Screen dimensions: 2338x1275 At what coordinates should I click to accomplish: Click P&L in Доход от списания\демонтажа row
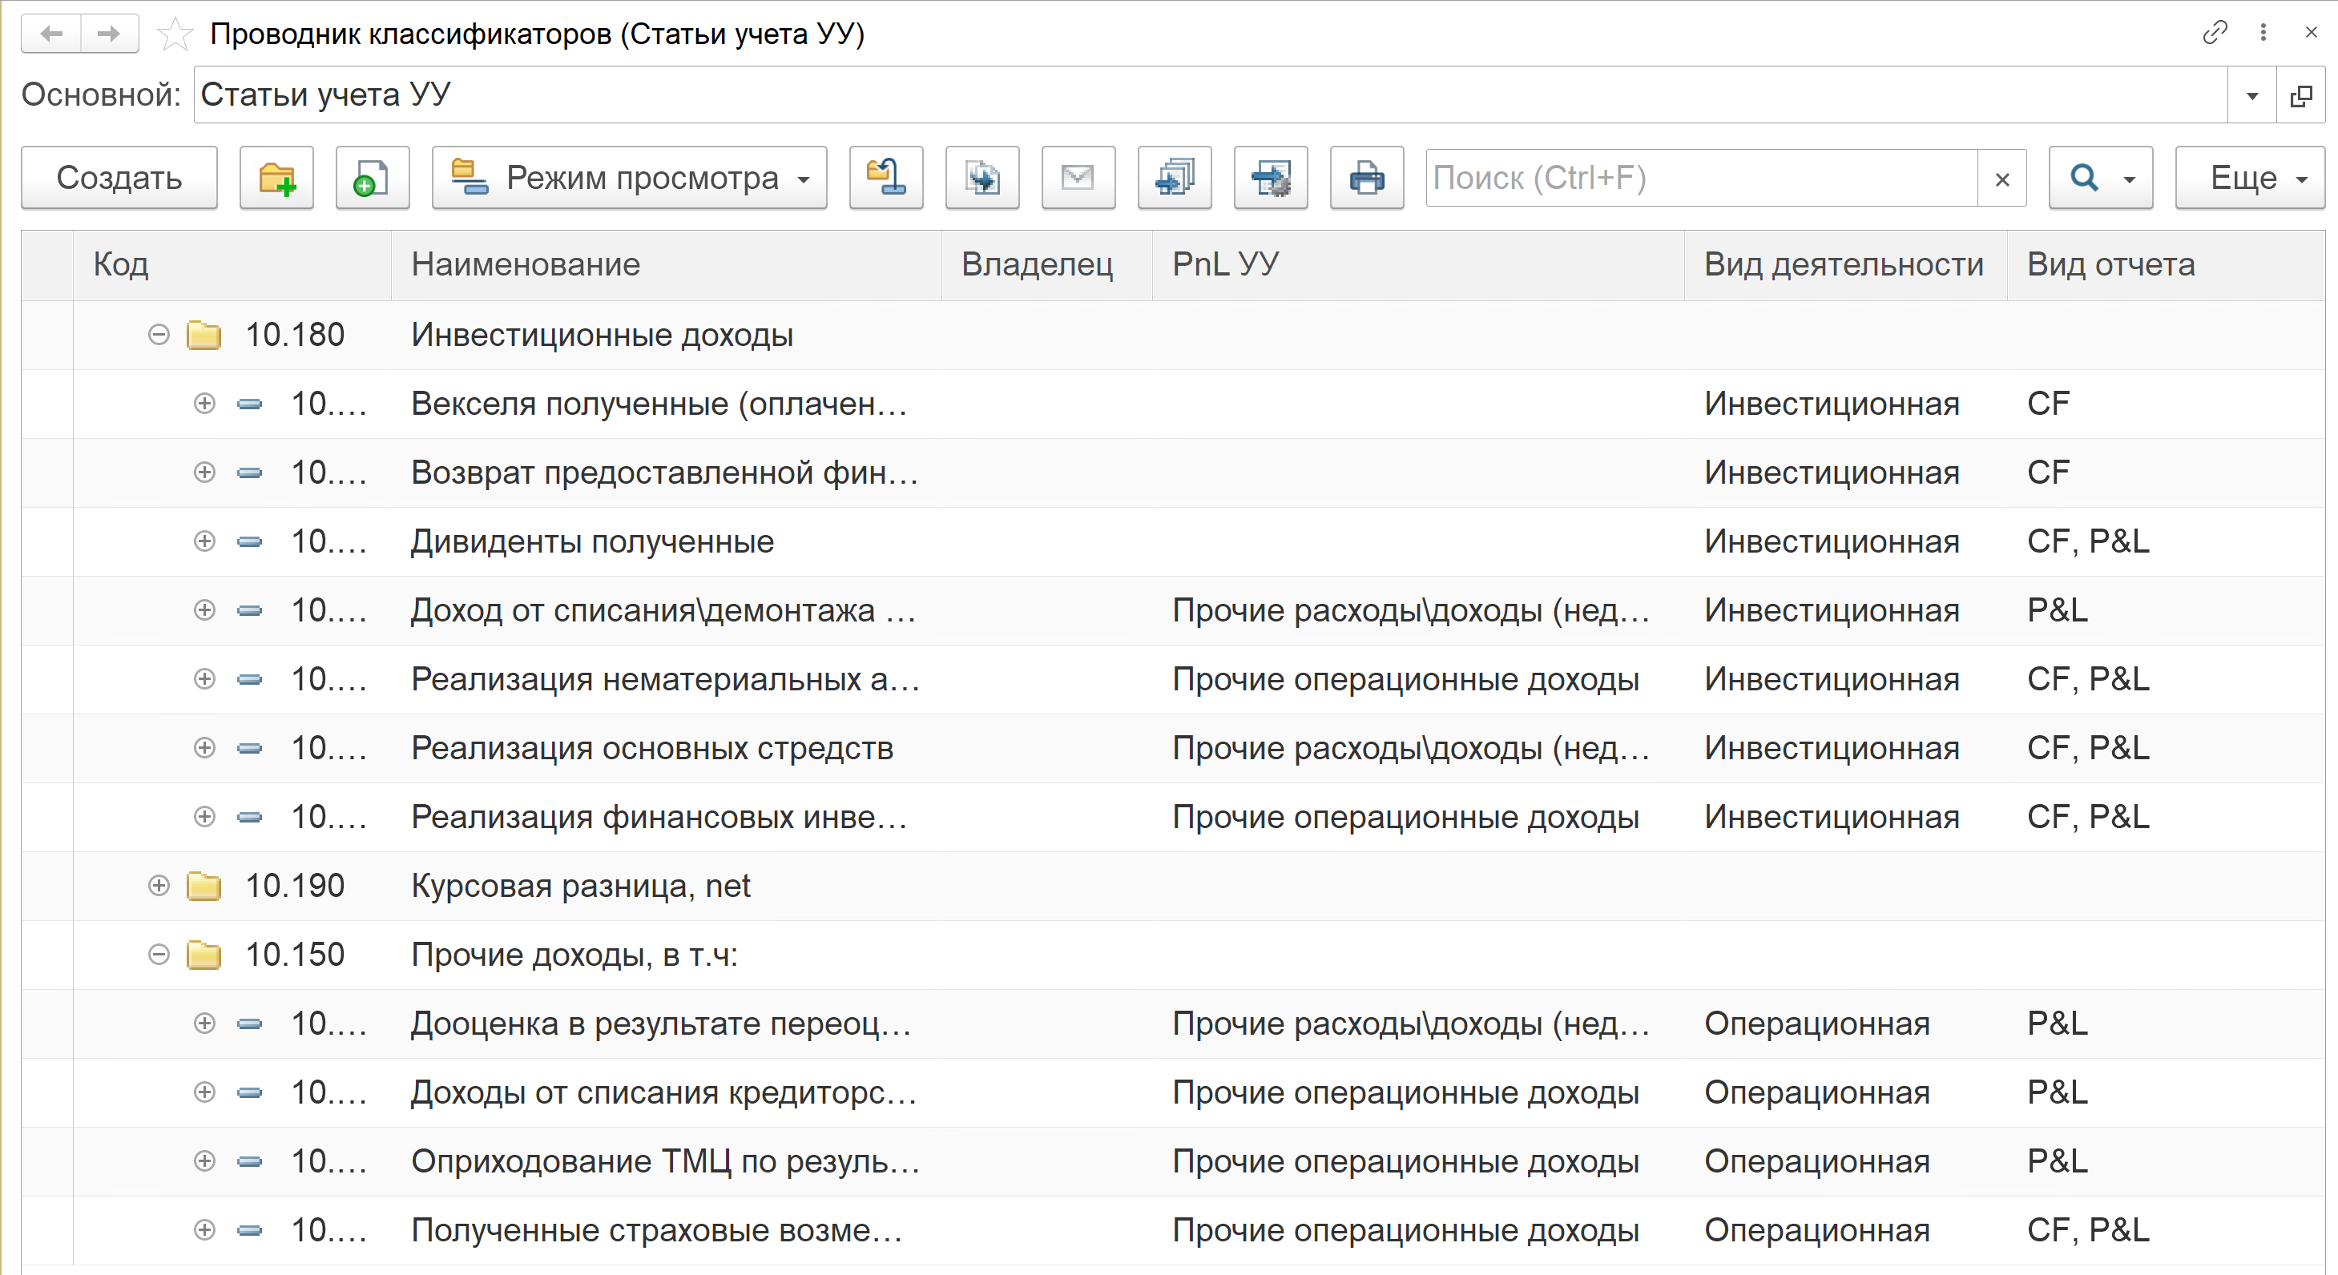[2058, 611]
